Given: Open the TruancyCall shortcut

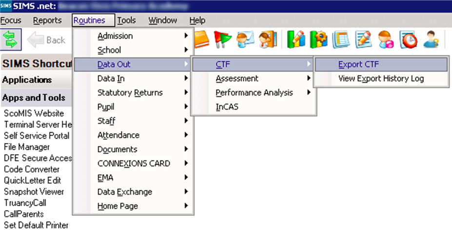Looking at the screenshot, I should (x=25, y=203).
